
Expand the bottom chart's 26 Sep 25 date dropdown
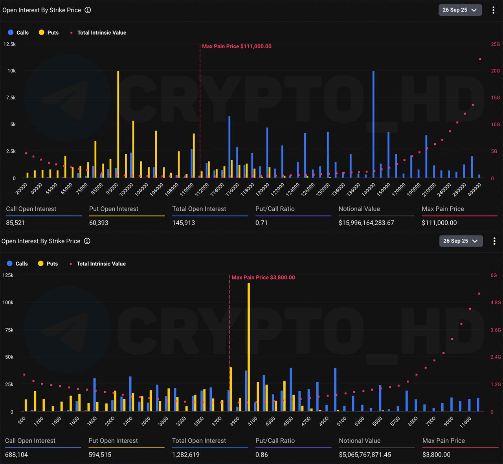pyautogui.click(x=460, y=241)
